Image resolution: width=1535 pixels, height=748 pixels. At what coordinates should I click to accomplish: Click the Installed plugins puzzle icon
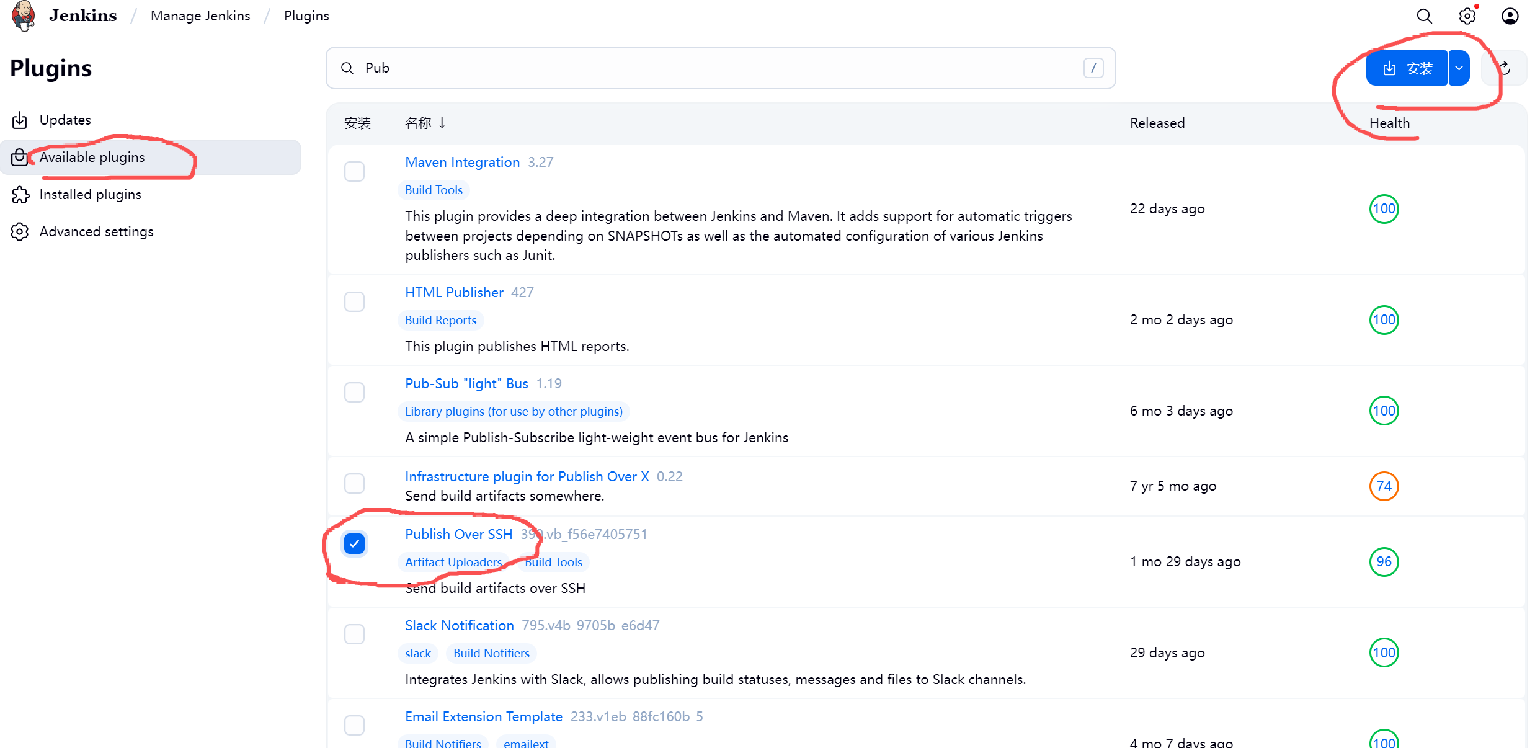point(20,195)
